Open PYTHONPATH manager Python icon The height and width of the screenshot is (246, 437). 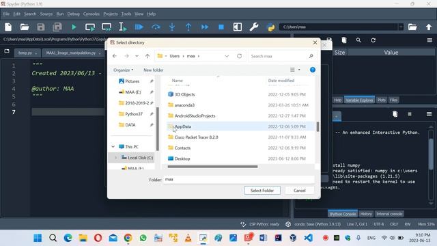[270, 27]
